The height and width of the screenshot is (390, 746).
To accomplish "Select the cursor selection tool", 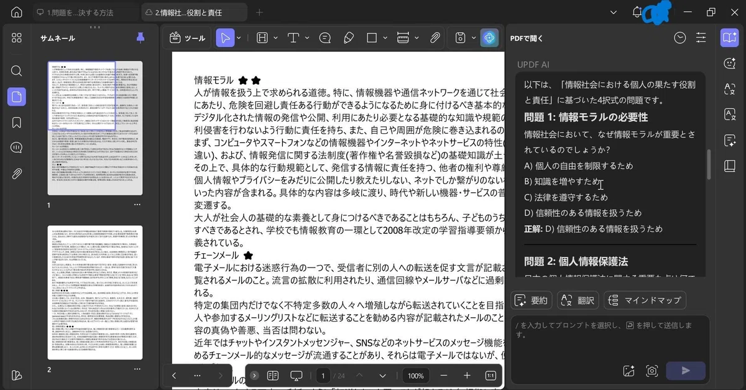I will coord(225,38).
